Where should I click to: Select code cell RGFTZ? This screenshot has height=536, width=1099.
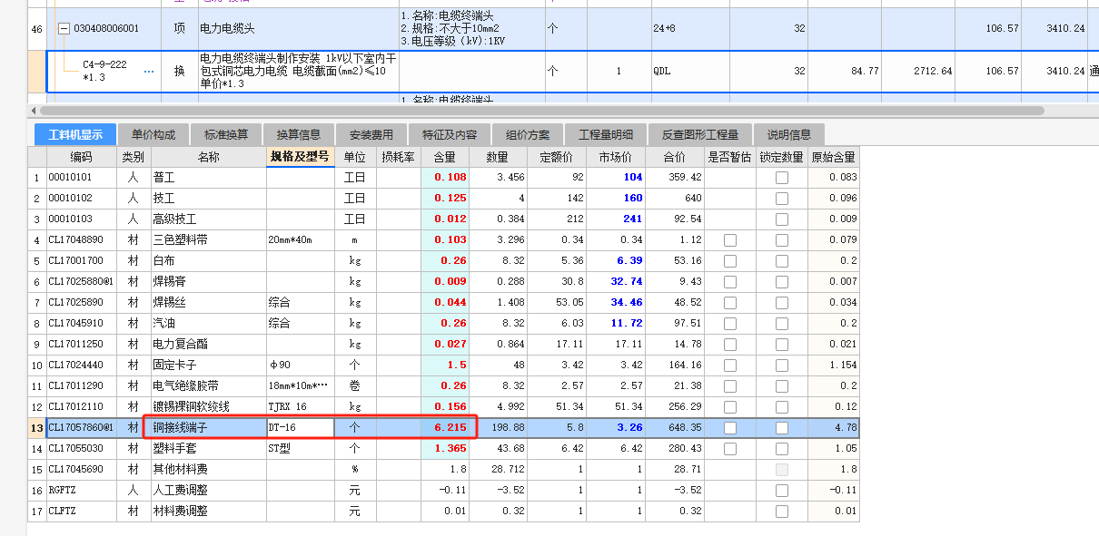click(x=82, y=490)
